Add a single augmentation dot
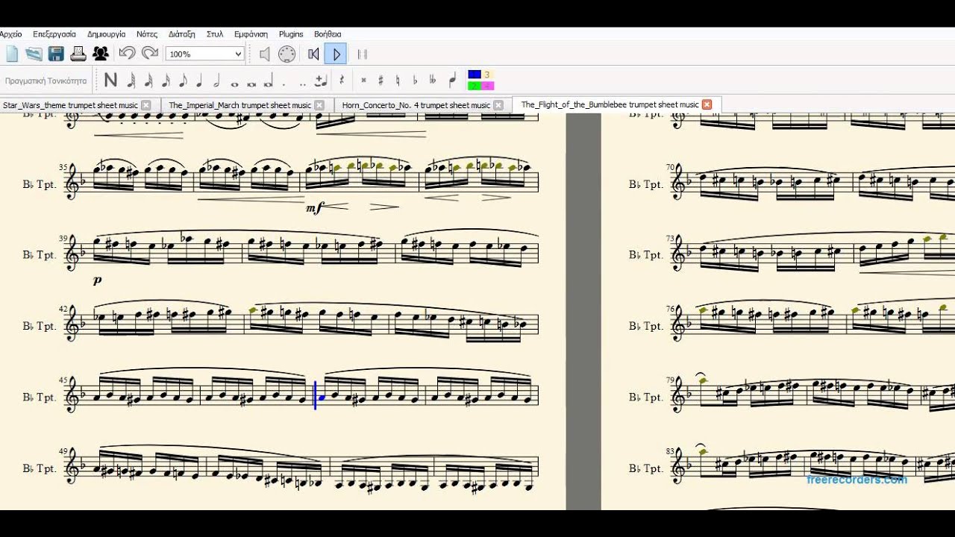This screenshot has width=955, height=537. click(x=284, y=84)
